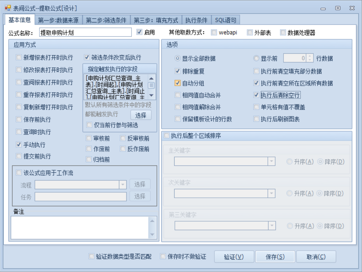Open the 主关键字 dropdown

pos(271,161)
